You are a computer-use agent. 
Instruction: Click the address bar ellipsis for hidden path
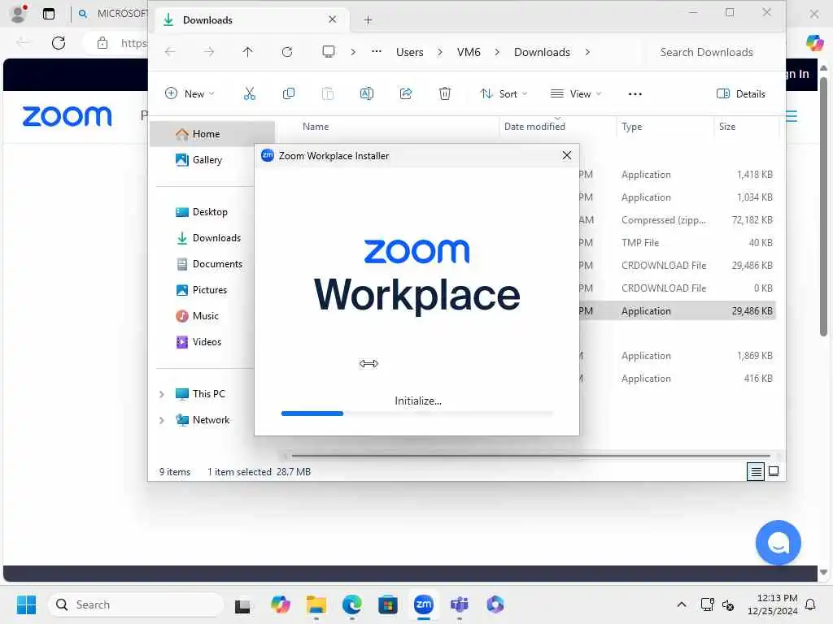376,51
